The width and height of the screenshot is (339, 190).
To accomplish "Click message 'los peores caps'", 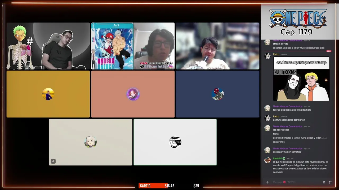I will (x=281, y=130).
